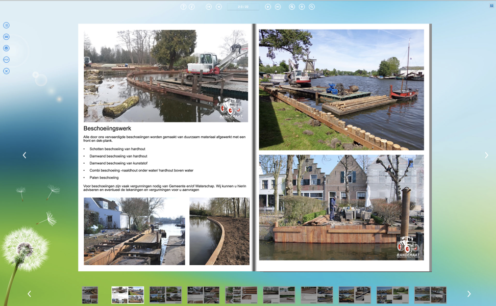Open the page thumbnails grid view
The height and width of the screenshot is (306, 496).
[x=6, y=37]
